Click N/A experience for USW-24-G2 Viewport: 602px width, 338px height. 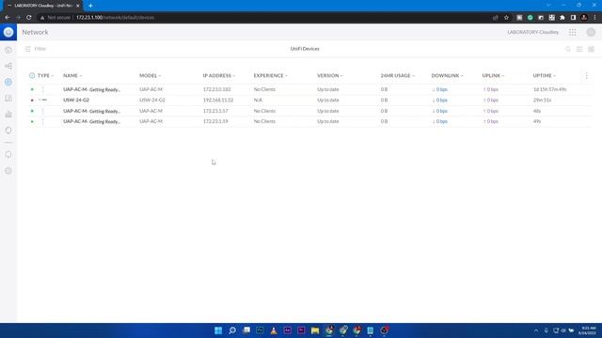pos(258,100)
